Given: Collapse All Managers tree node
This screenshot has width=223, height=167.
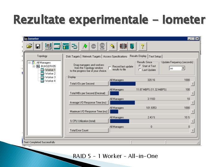Looking at the screenshot, I should tap(29, 62).
